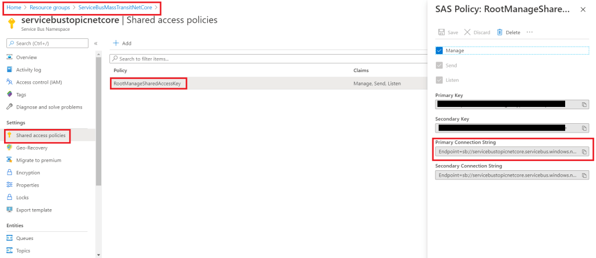Open Diagnose and solve problems
This screenshot has width=596, height=258.
[49, 107]
